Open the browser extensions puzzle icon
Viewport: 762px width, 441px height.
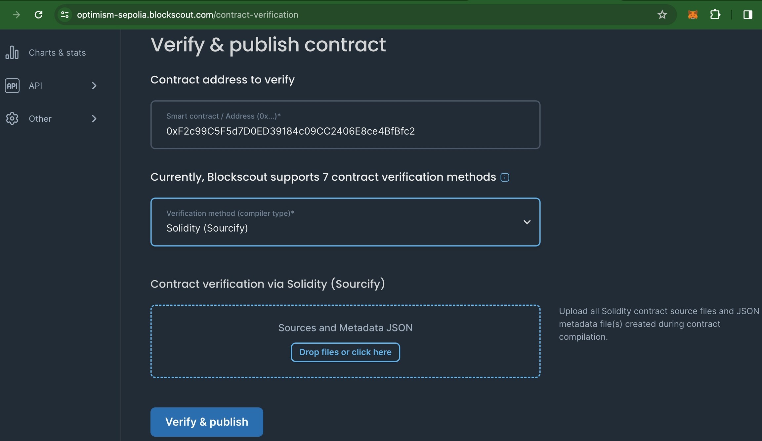pyautogui.click(x=715, y=15)
